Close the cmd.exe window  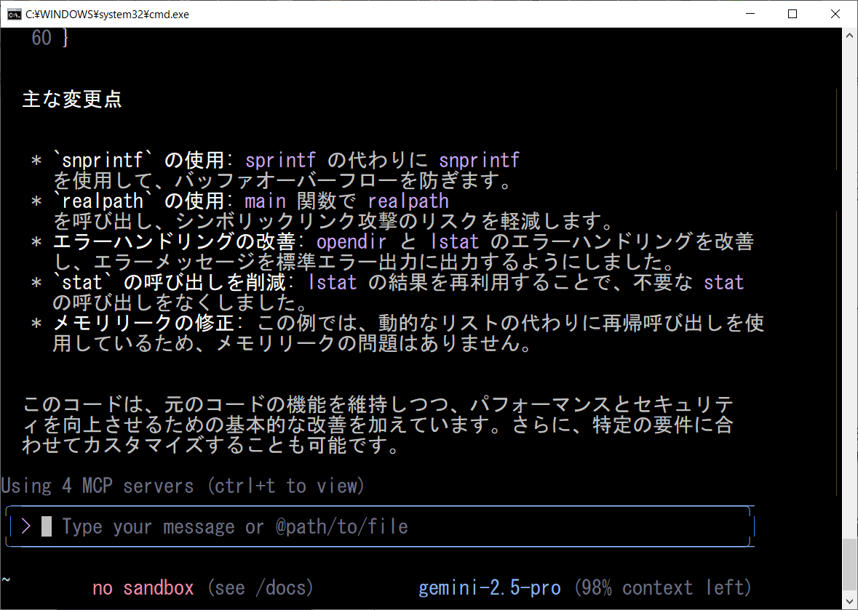835,14
